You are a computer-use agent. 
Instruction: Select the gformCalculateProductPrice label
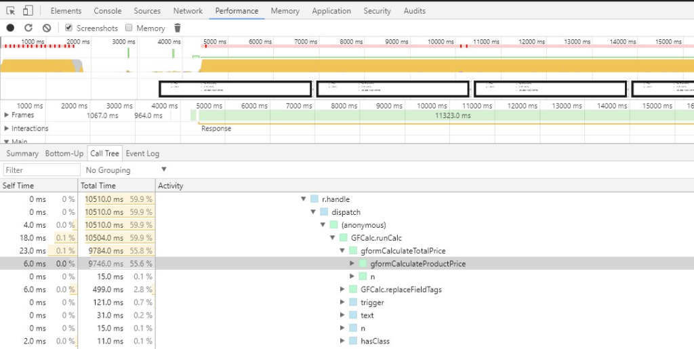[x=417, y=264]
